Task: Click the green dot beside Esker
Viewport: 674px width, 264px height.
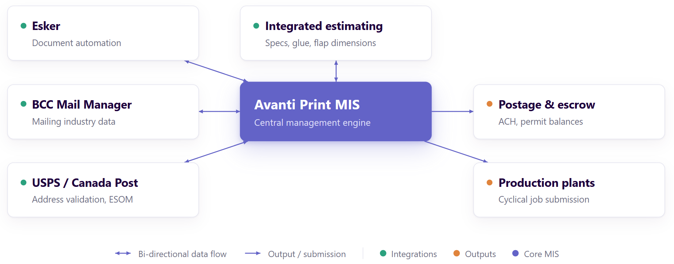Action: 24,26
